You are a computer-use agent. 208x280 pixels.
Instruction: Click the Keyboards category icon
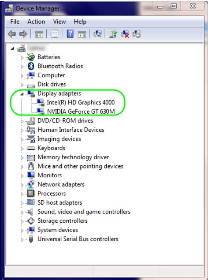(x=31, y=148)
